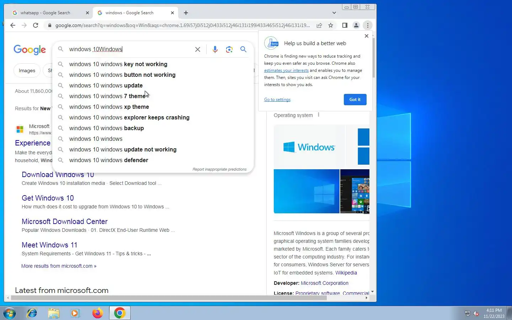Viewport: 512px width, 320px height.
Task: Dismiss the Help us build a better web popup
Action: (367, 36)
